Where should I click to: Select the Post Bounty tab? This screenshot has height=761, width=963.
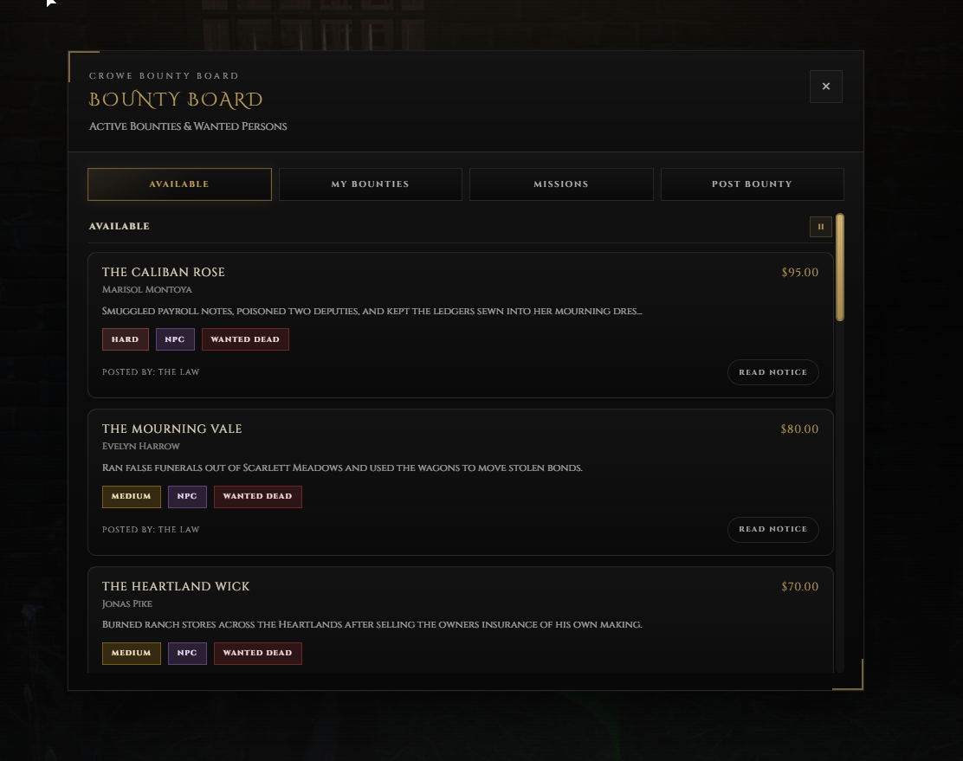(753, 184)
